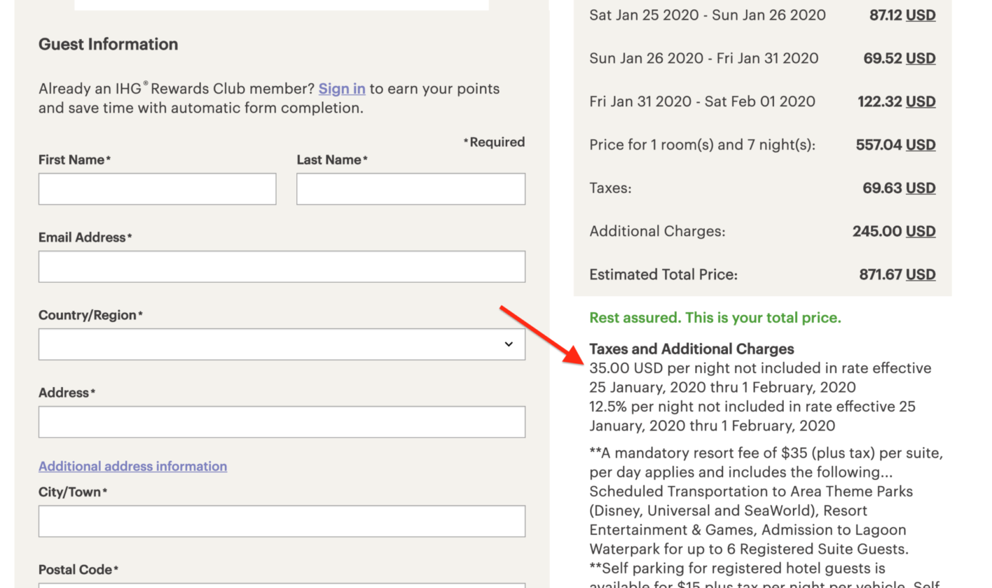Open Additional address information link
The image size is (992, 588).
tap(132, 466)
